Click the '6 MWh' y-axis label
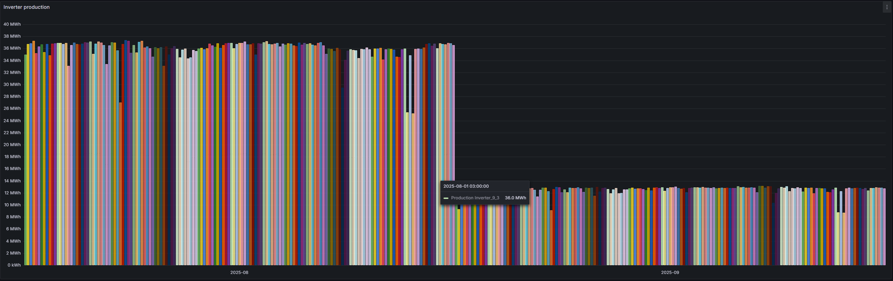 pos(13,229)
